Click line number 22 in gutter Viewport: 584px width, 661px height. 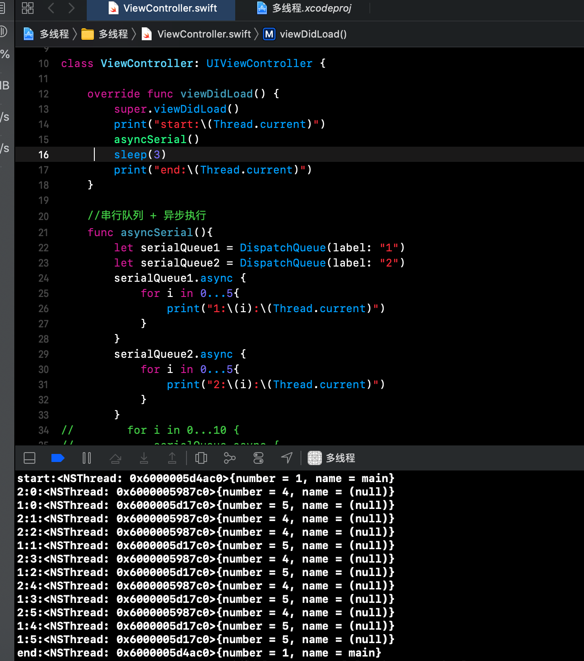pos(43,248)
